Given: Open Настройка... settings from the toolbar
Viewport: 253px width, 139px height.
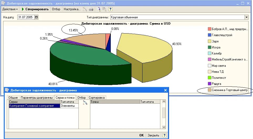Looking at the screenshot, I should pos(72,9).
